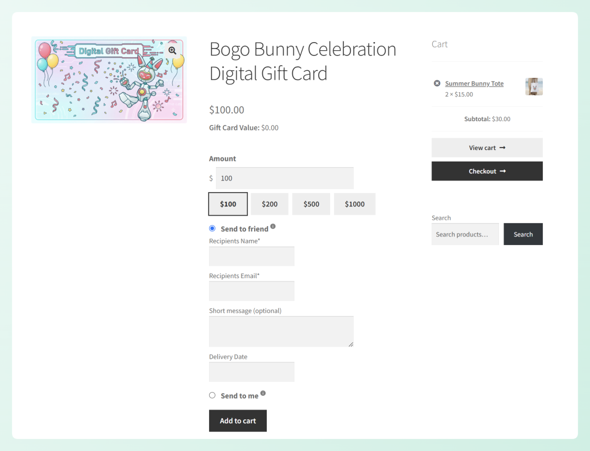
Task: Open Summer Bunny Tote thumbnail in cart
Action: [534, 87]
